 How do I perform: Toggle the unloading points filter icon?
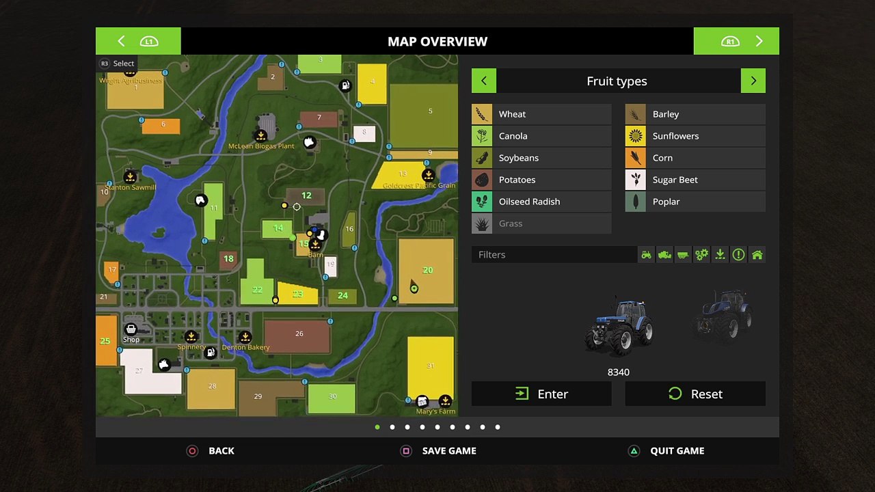[x=720, y=255]
